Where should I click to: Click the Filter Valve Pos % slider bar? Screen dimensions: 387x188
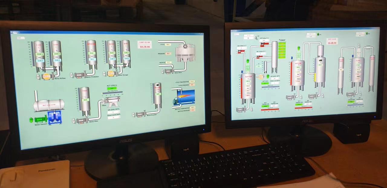[x=112, y=93]
